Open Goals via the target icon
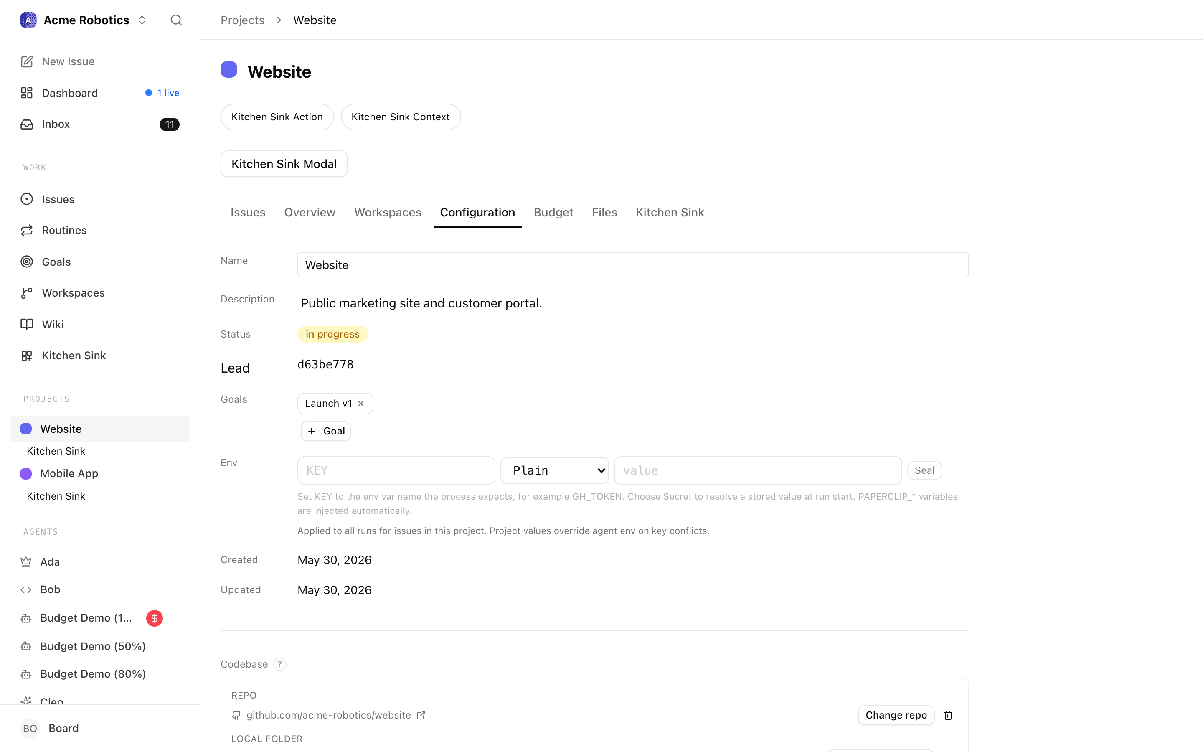 (27, 262)
